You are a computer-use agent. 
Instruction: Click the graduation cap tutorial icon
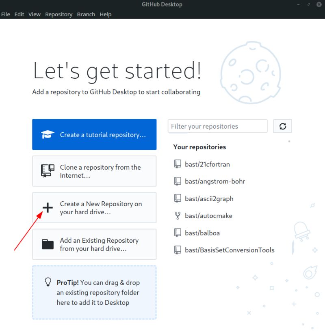point(48,134)
